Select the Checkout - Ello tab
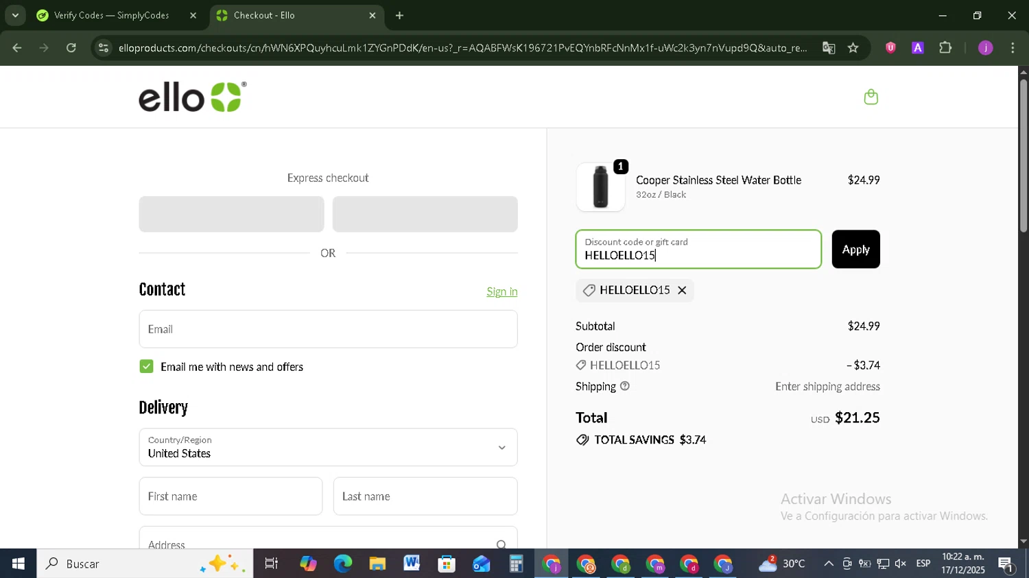 pos(297,15)
